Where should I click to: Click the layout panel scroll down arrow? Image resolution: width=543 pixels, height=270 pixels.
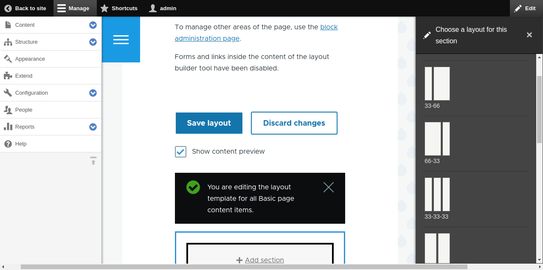point(540,260)
